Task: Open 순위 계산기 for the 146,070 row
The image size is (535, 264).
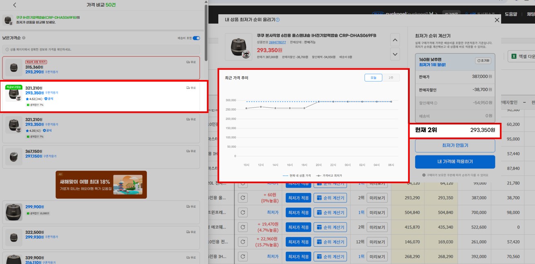Action: coord(330,242)
